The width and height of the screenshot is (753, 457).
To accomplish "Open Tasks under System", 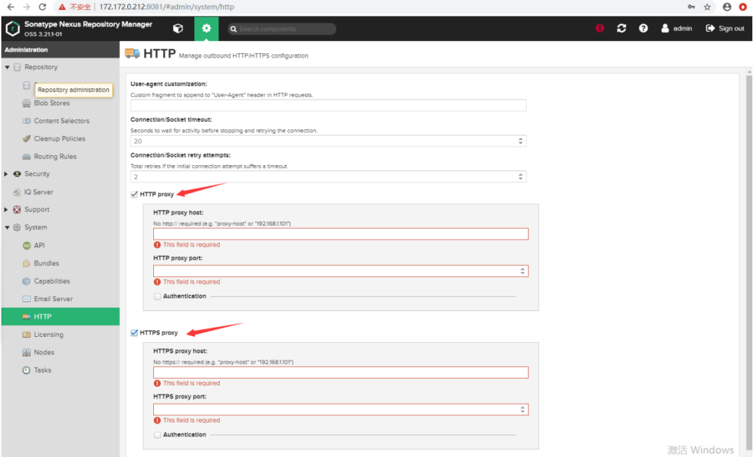I will [x=42, y=370].
